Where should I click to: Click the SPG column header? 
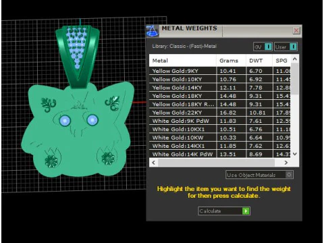[x=281, y=61]
